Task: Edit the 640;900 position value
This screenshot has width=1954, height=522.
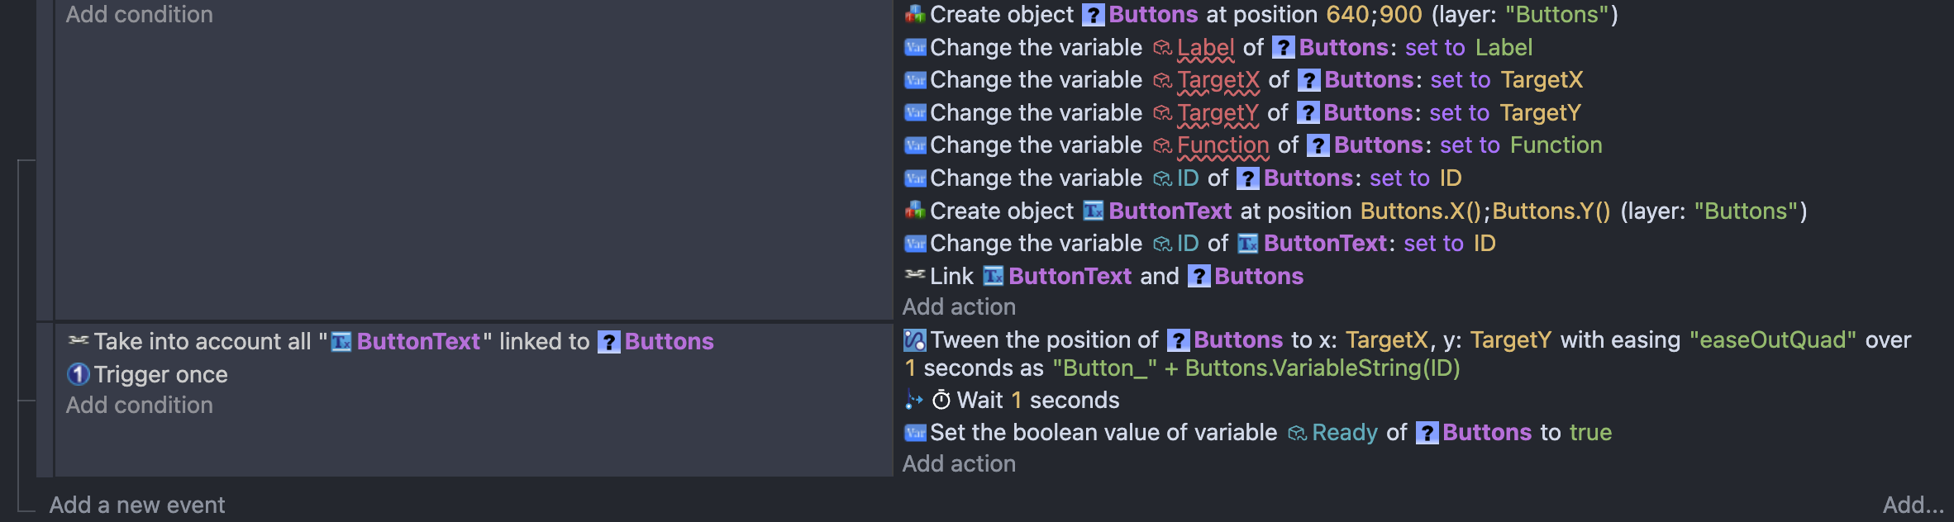Action: [1374, 15]
